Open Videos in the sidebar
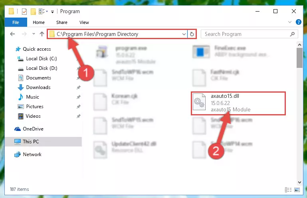Viewport: 307px width, 198px height. [29, 116]
